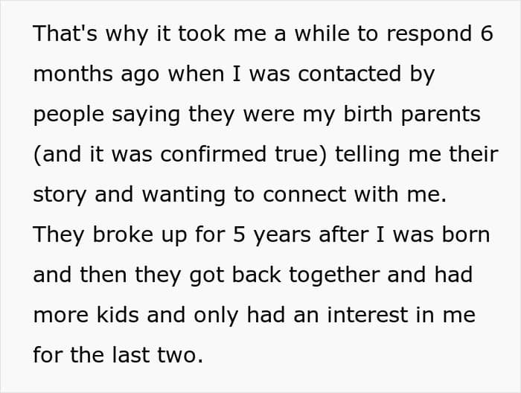Click on the word "parents"

(x=441, y=115)
